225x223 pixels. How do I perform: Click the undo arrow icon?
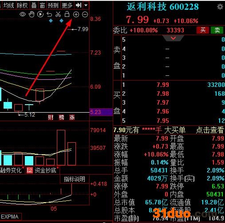49,15
